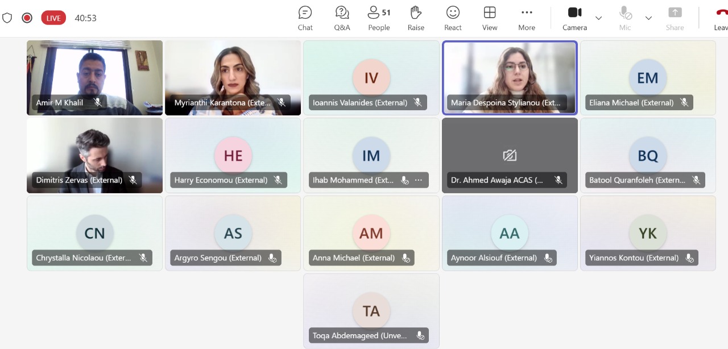Screen dimensions: 728x349
Task: Show the People participants list
Action: 379,18
